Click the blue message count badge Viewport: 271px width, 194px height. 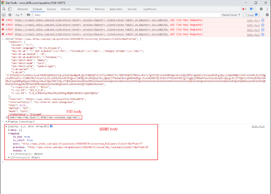coord(252,9)
